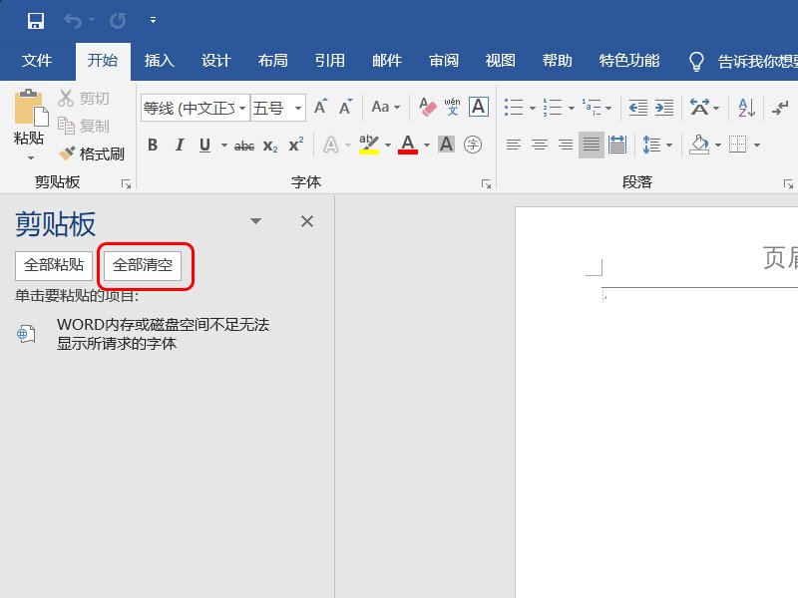Click the 全部清空 button
Image resolution: width=798 pixels, height=598 pixels.
click(143, 266)
